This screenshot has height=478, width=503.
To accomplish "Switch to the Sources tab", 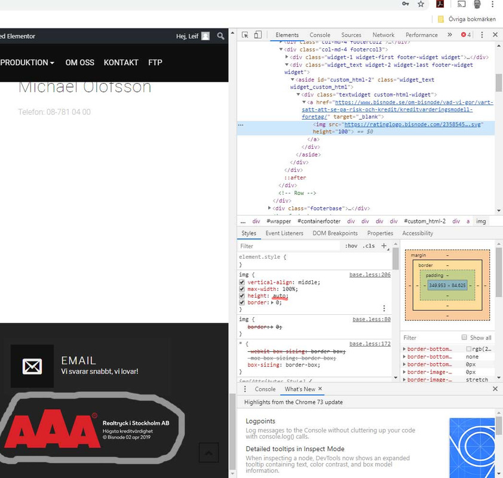I will pos(351,35).
